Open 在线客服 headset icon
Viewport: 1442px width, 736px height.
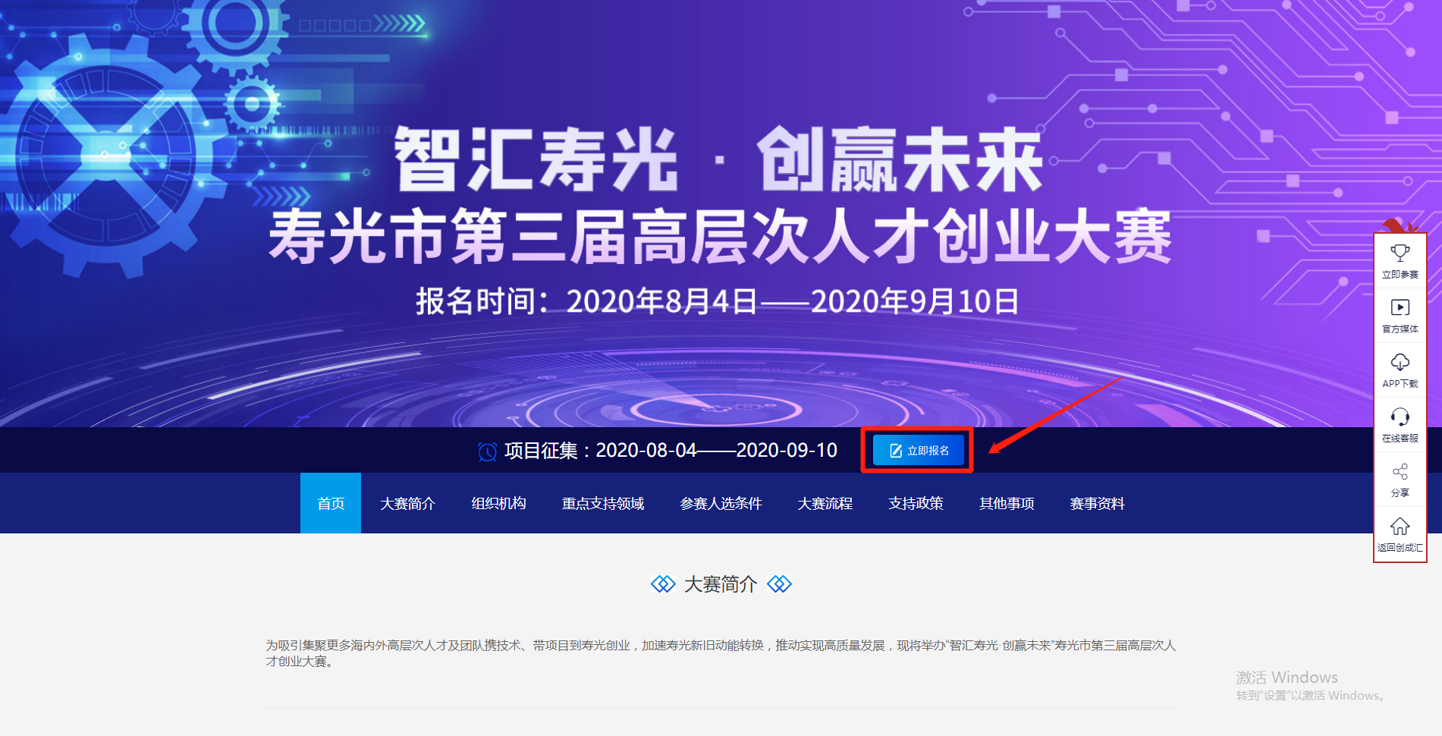tap(1400, 417)
